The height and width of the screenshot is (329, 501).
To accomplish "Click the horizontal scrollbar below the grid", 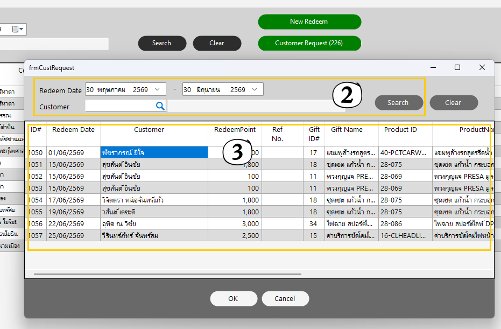I will pos(167,274).
